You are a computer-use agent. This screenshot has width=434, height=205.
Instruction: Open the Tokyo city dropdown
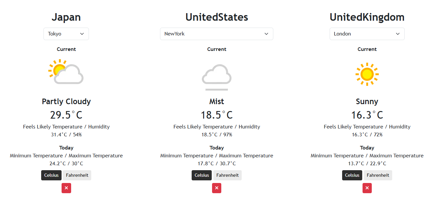tap(66, 34)
